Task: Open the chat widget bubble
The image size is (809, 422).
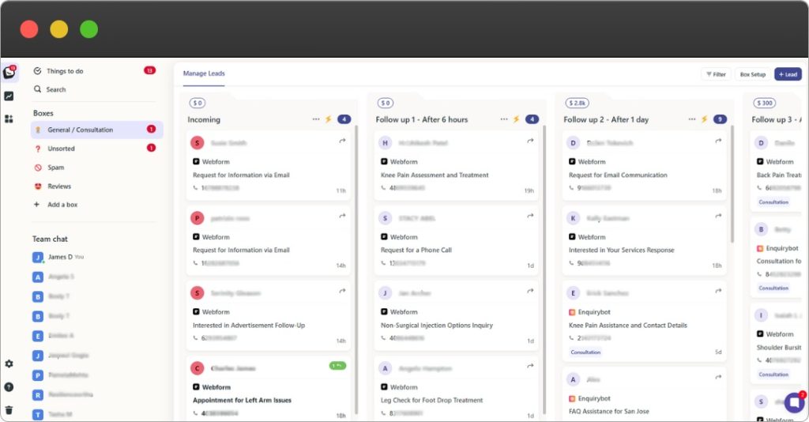Action: click(794, 402)
